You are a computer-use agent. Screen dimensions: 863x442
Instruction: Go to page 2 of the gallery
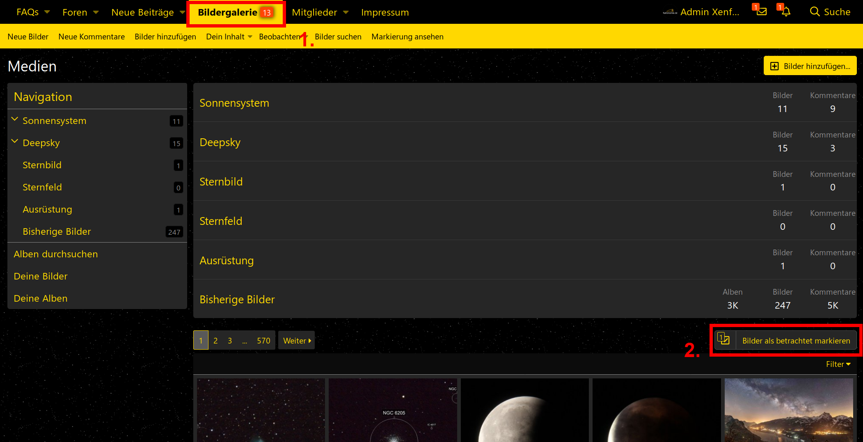[x=215, y=340]
